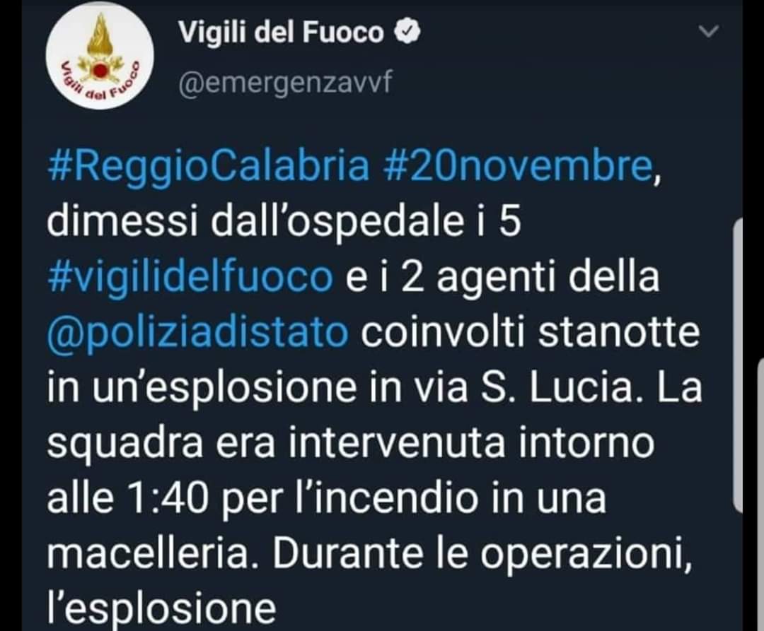Open the Vigili del Fuoco display name
The height and width of the screenshot is (631, 764).
(x=281, y=33)
